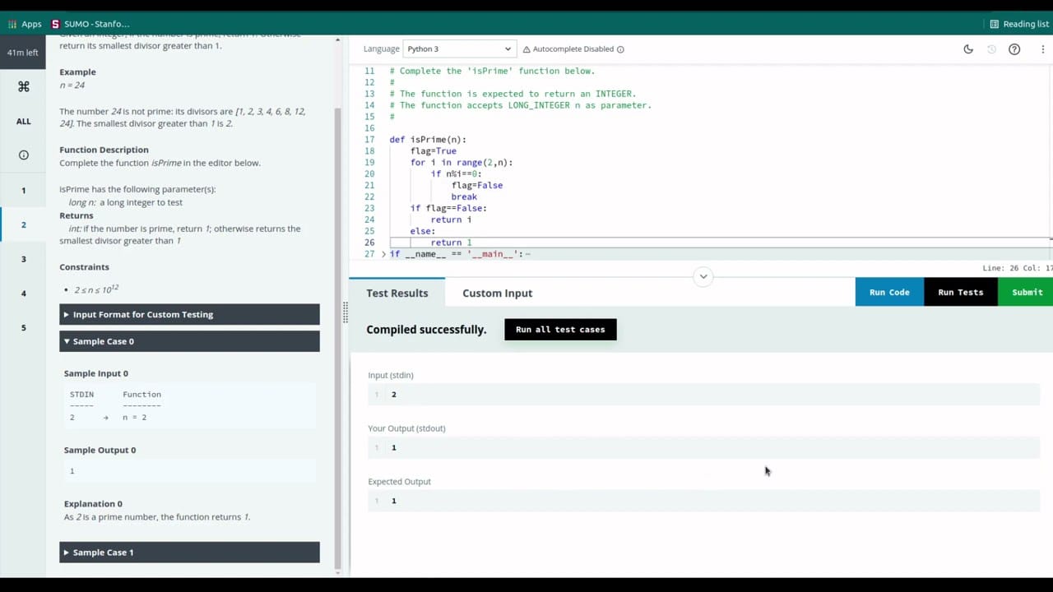
Task: Open the editor's three-dot options menu
Action: (1043, 49)
